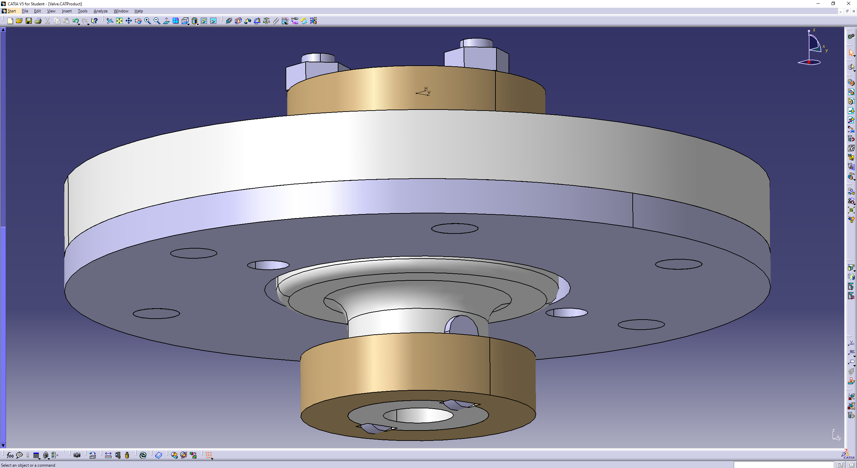Image resolution: width=857 pixels, height=468 pixels.
Task: Click the Fit All In icon
Action: coord(119,21)
